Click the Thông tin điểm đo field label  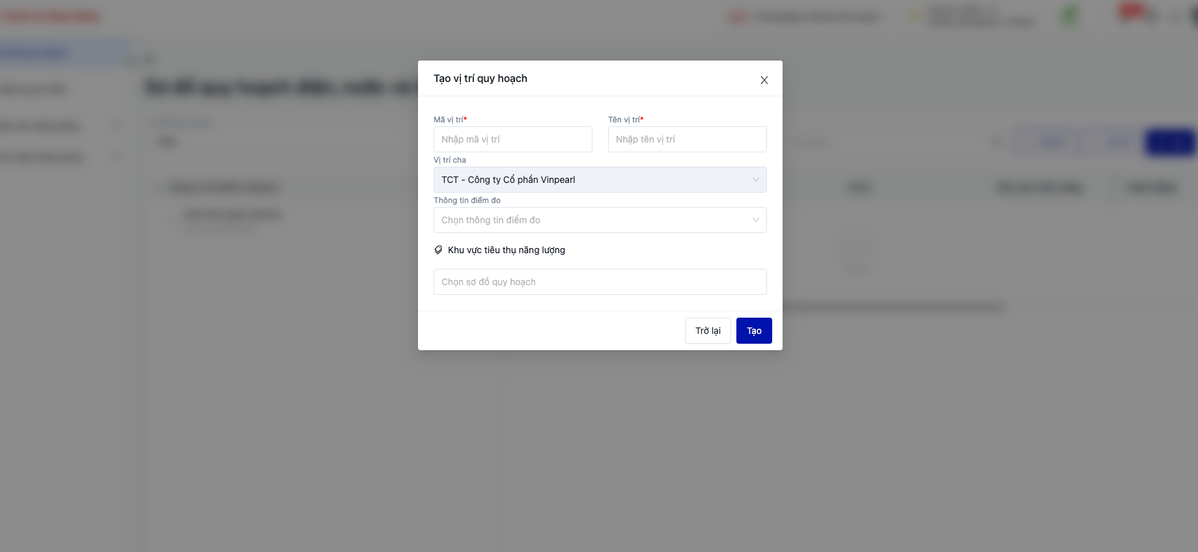[x=467, y=200]
